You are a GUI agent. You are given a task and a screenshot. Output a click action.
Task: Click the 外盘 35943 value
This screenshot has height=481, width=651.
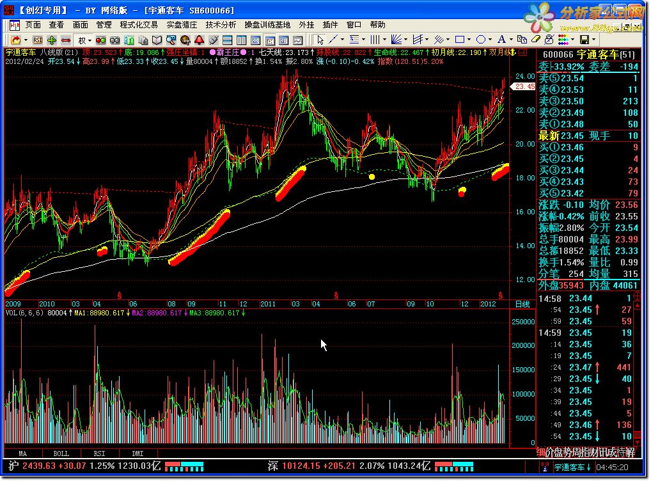pyautogui.click(x=571, y=285)
